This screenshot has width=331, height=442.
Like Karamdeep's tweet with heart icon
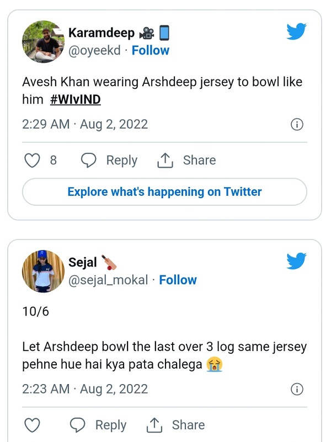[x=33, y=160]
